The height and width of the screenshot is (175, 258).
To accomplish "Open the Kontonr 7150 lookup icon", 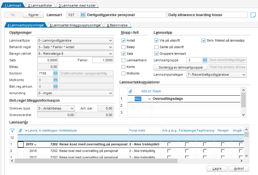I will 55,73.
